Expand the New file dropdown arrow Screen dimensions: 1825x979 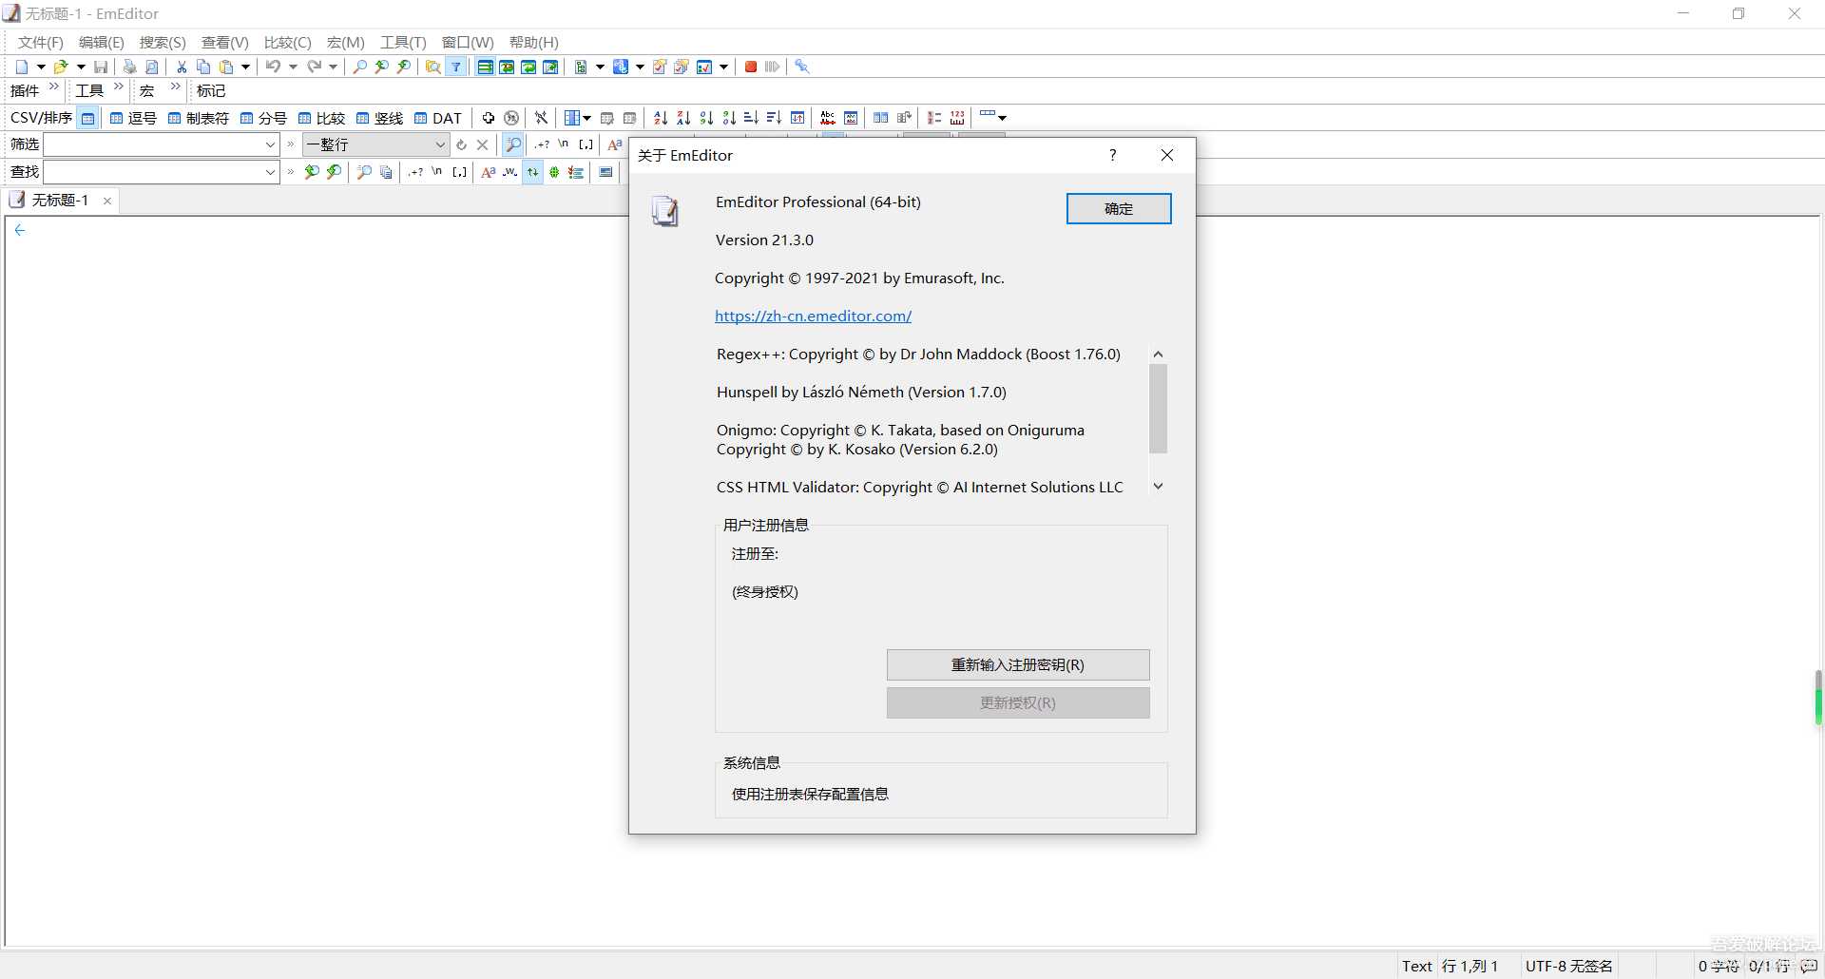point(41,67)
